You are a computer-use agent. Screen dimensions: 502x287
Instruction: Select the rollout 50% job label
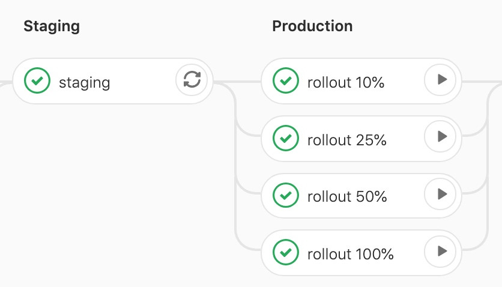(x=346, y=197)
